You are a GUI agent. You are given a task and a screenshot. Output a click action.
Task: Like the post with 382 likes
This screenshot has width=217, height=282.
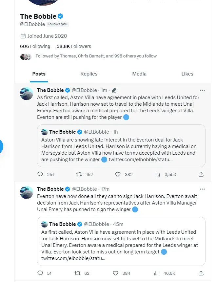118,174
